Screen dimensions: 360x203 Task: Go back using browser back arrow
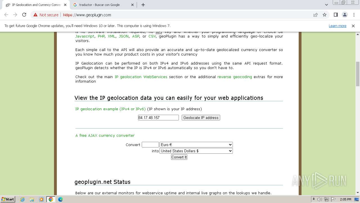click(x=6, y=15)
